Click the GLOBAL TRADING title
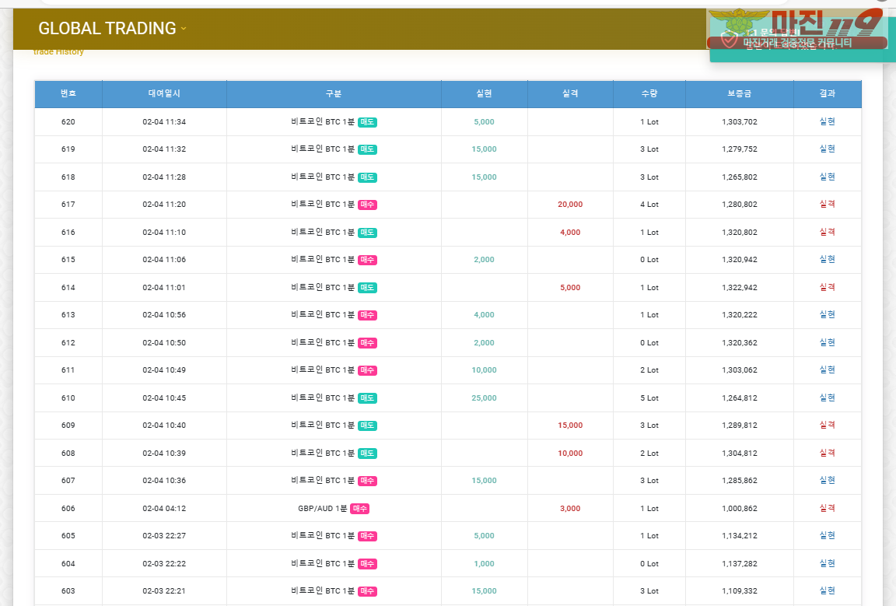 pos(107,29)
